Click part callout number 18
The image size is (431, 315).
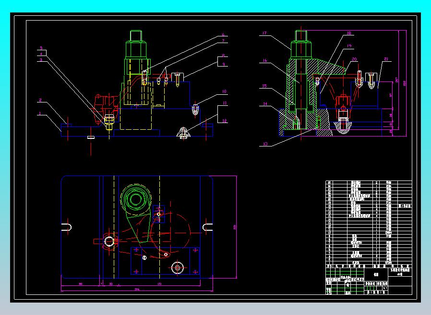pos(349,33)
